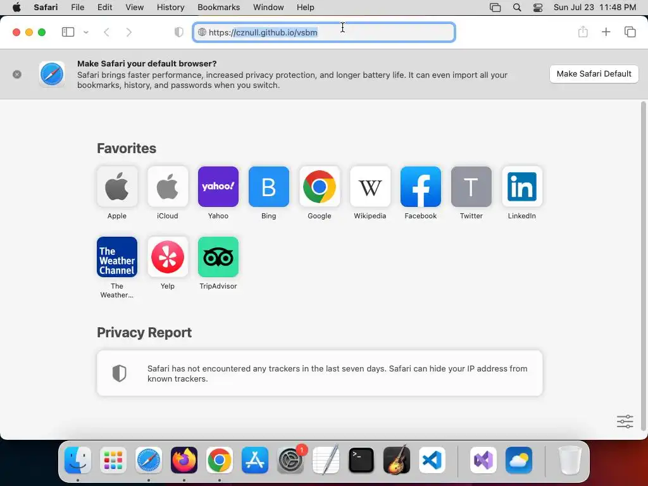This screenshot has height=486, width=648.
Task: Open Launchpad from the Dock
Action: tap(113, 460)
